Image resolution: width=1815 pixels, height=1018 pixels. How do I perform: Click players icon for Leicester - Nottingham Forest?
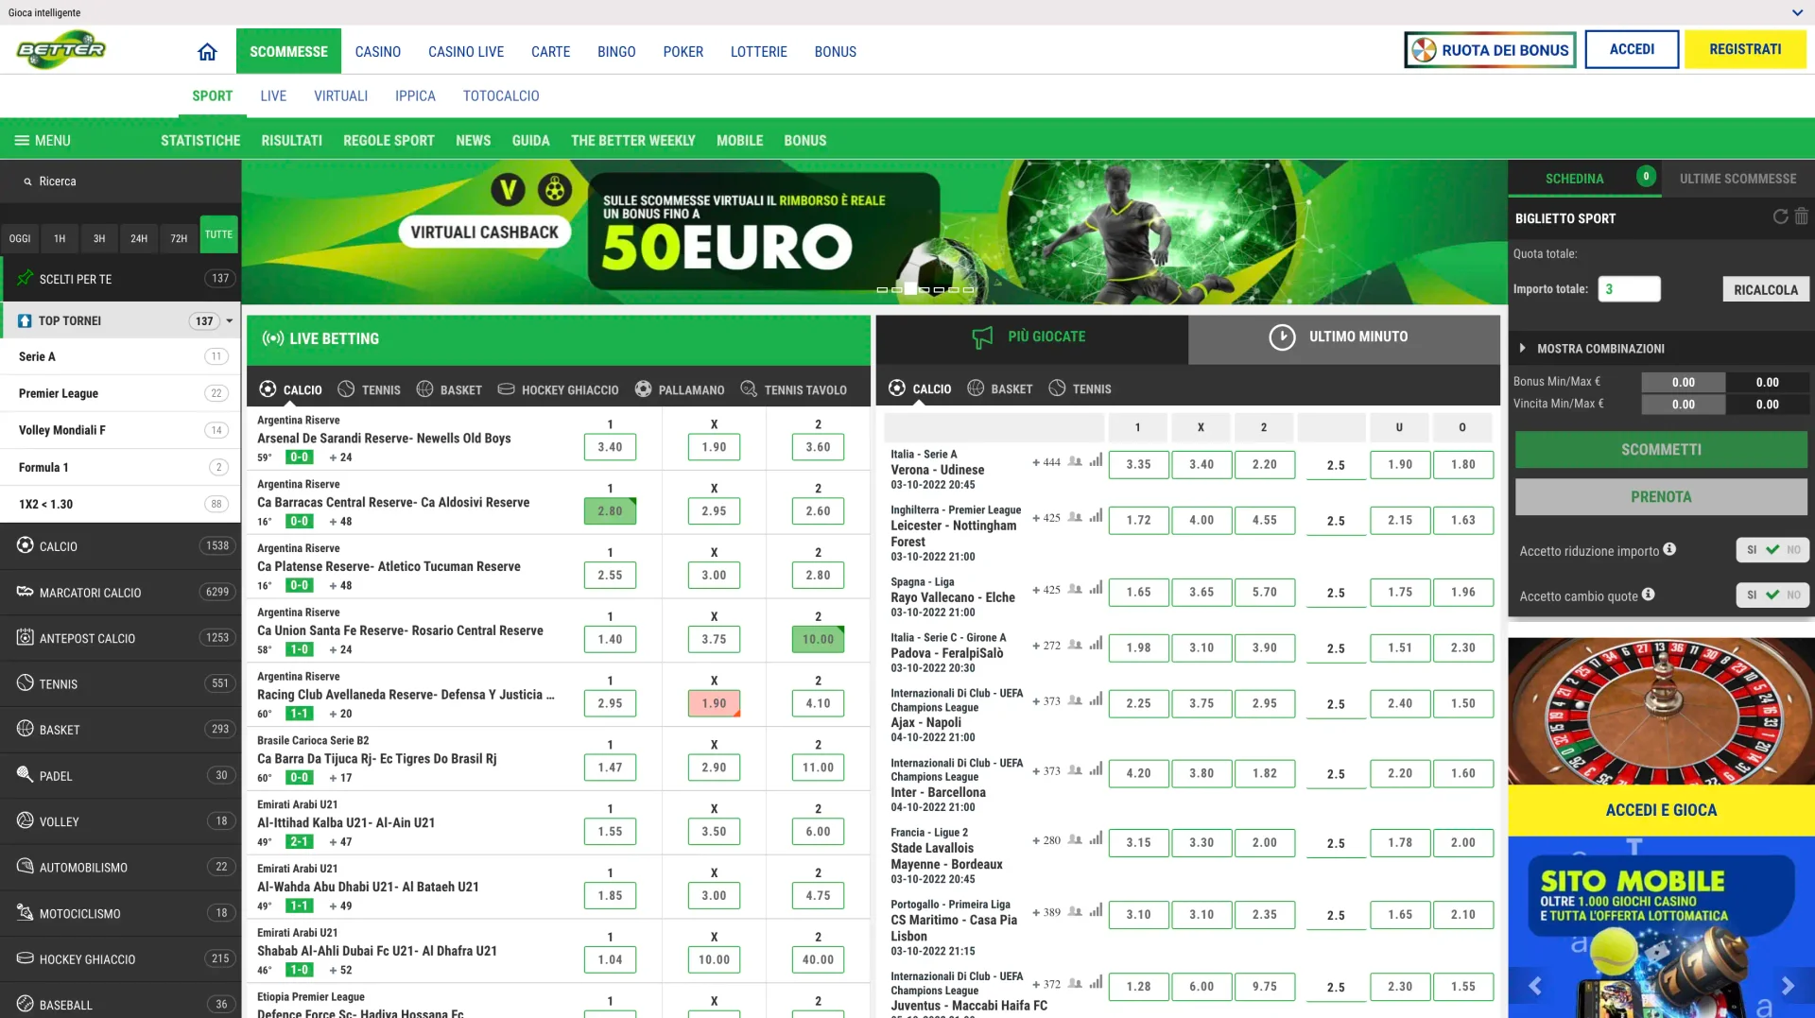pyautogui.click(x=1075, y=517)
